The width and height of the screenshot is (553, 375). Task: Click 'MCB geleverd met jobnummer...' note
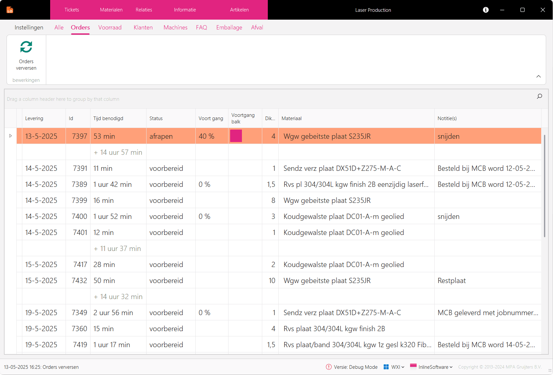[488, 312]
